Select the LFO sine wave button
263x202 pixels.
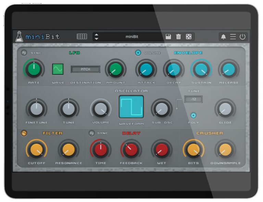(58, 69)
